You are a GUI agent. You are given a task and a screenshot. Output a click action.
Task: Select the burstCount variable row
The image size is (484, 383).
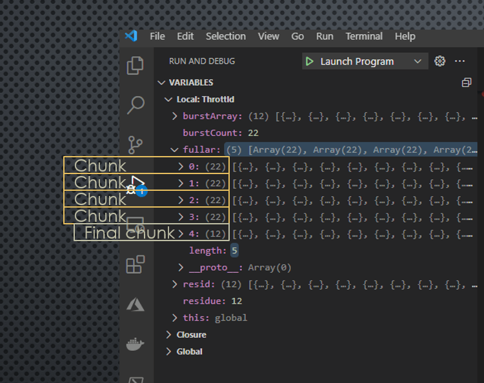click(213, 133)
